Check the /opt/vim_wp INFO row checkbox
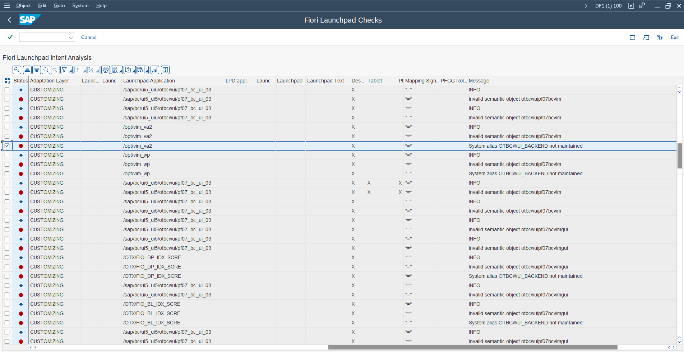This screenshot has height=352, width=684. [7, 155]
